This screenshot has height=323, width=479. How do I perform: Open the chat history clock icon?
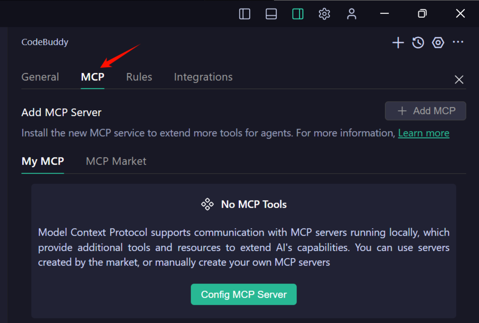point(418,43)
